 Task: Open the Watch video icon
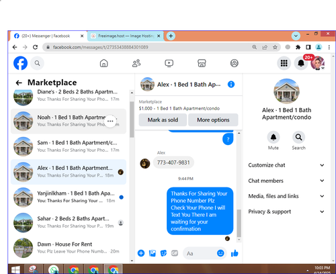169,63
